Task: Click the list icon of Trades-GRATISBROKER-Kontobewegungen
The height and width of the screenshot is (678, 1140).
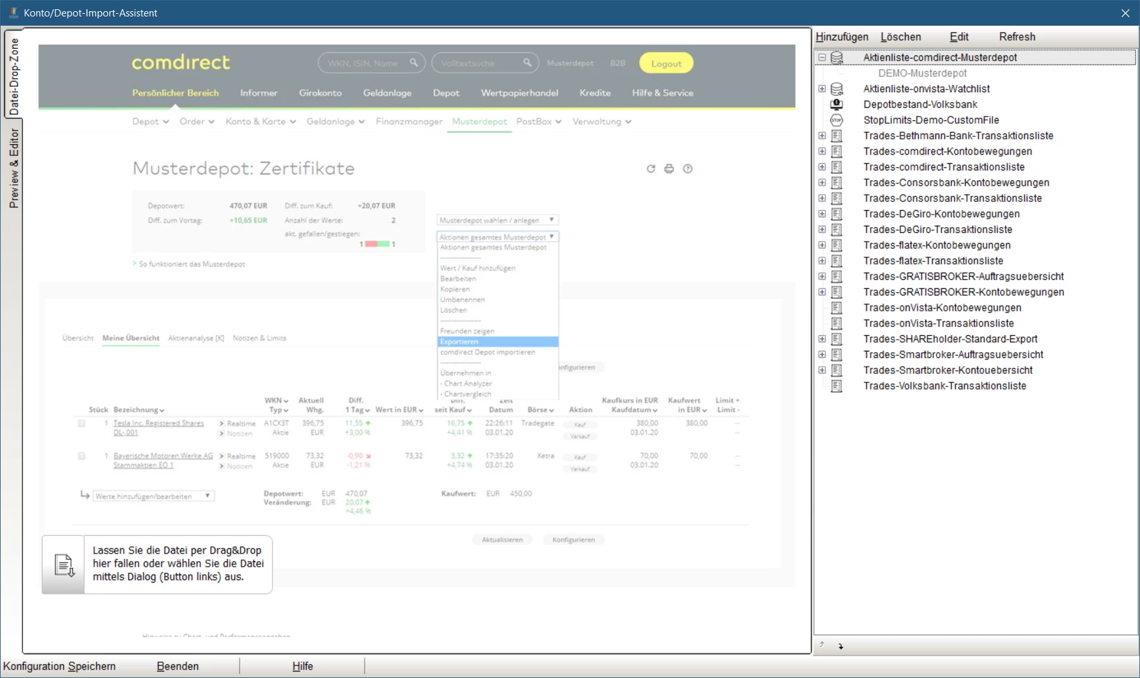Action: pos(837,292)
